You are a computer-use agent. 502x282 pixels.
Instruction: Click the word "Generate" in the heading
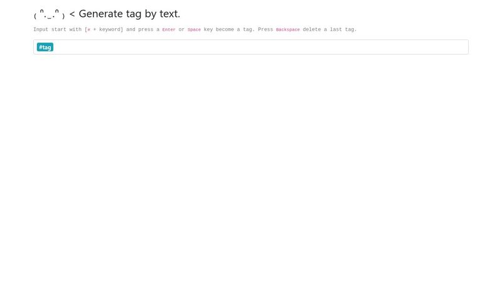pyautogui.click(x=101, y=14)
